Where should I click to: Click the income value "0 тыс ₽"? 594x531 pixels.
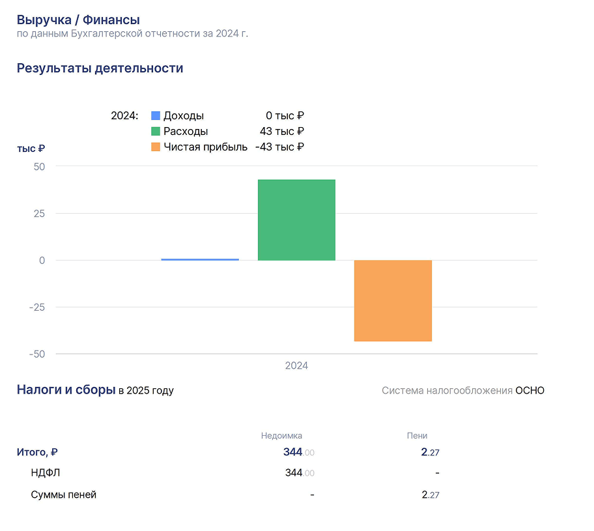(x=285, y=115)
